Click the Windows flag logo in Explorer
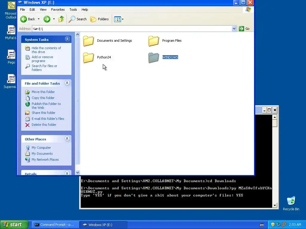The height and width of the screenshot is (229, 306). (x=248, y=10)
